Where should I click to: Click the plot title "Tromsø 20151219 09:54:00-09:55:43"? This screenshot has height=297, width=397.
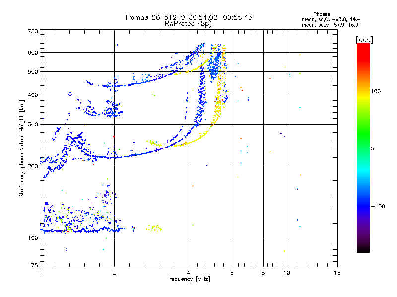[x=189, y=17]
